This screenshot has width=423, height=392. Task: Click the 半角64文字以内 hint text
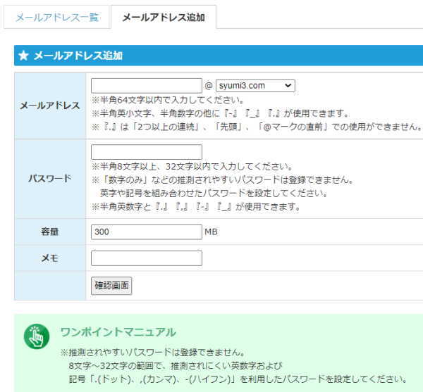pos(168,100)
